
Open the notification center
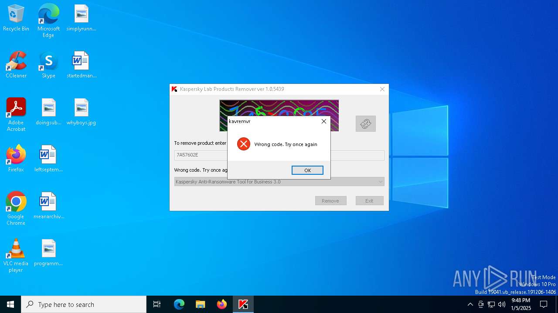[x=544, y=304]
